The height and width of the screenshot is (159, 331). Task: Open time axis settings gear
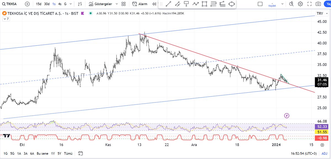[x=322, y=145]
